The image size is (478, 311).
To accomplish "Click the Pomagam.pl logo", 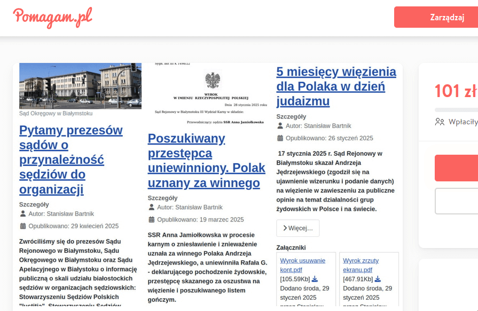I will [x=52, y=18].
